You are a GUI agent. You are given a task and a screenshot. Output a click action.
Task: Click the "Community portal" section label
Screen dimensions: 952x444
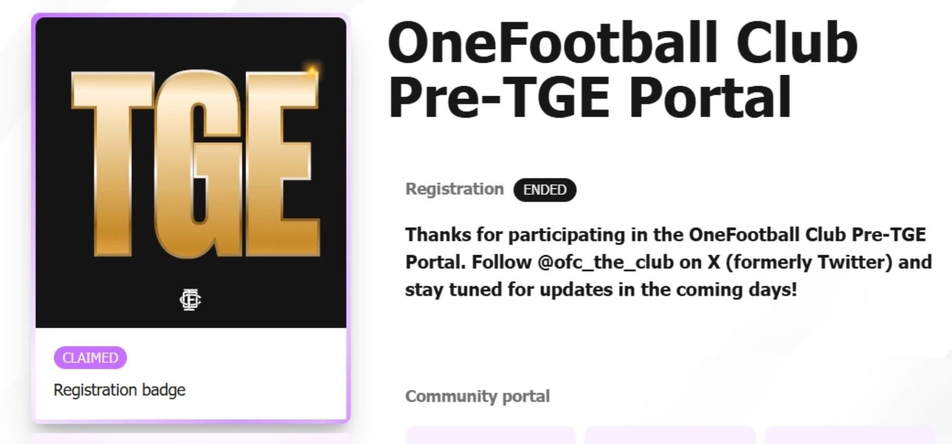click(x=477, y=396)
